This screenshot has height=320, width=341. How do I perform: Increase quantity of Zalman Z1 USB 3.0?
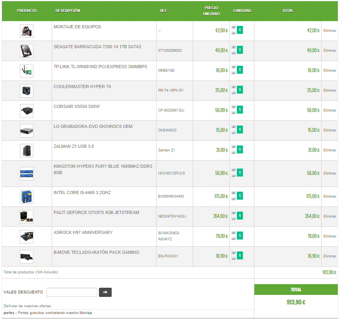point(233,147)
